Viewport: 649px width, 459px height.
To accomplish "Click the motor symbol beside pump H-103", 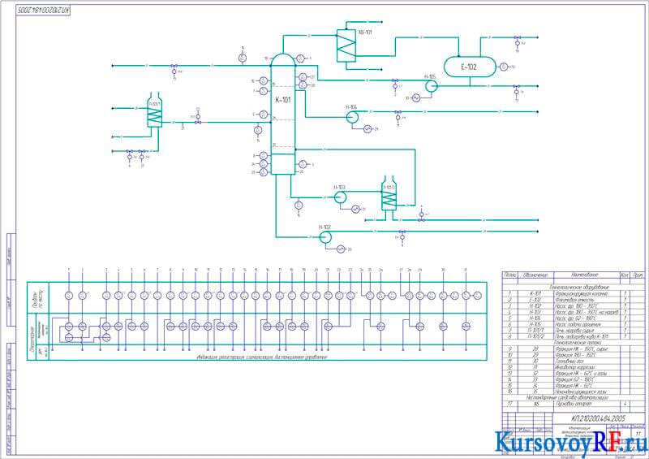I will tap(355, 210).
